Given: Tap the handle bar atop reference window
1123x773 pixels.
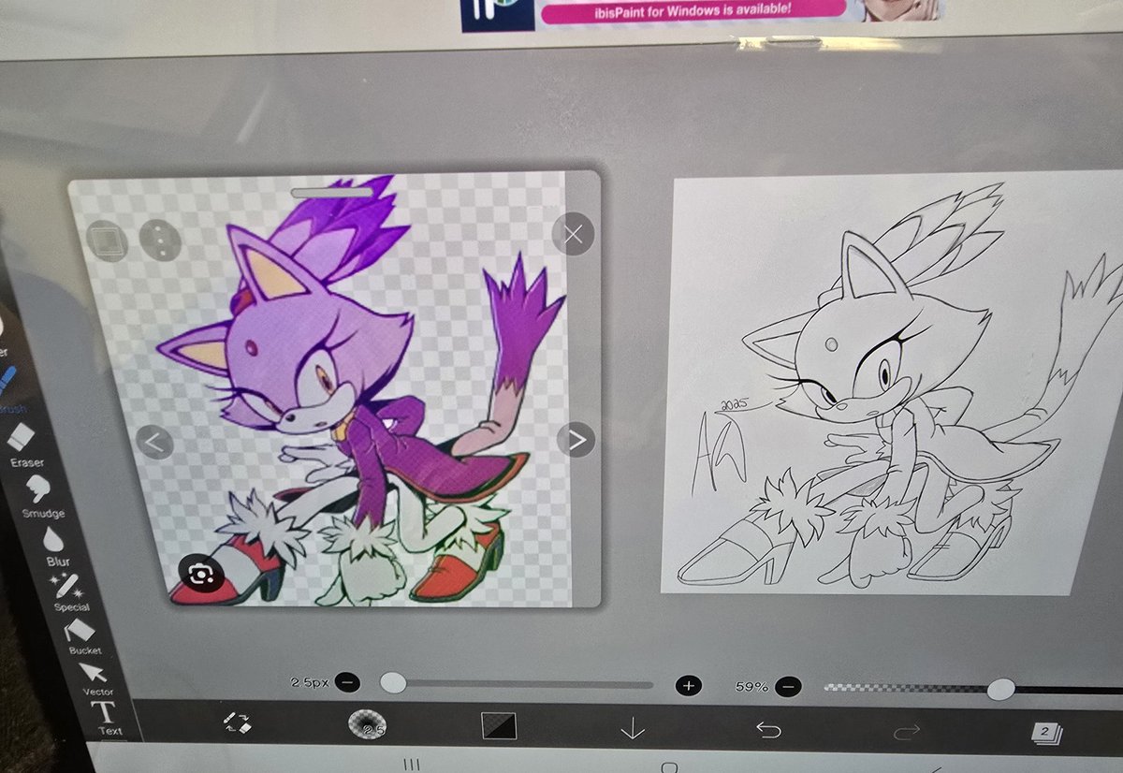Looking at the screenshot, I should [333, 194].
